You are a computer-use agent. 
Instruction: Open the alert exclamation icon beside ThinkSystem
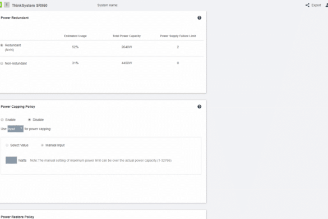[7, 5]
